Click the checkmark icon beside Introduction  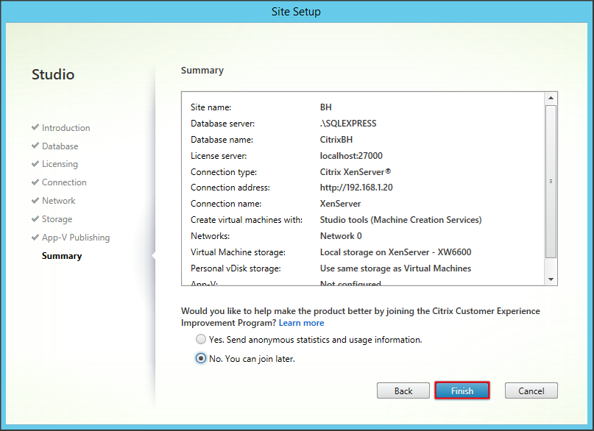pyautogui.click(x=35, y=127)
